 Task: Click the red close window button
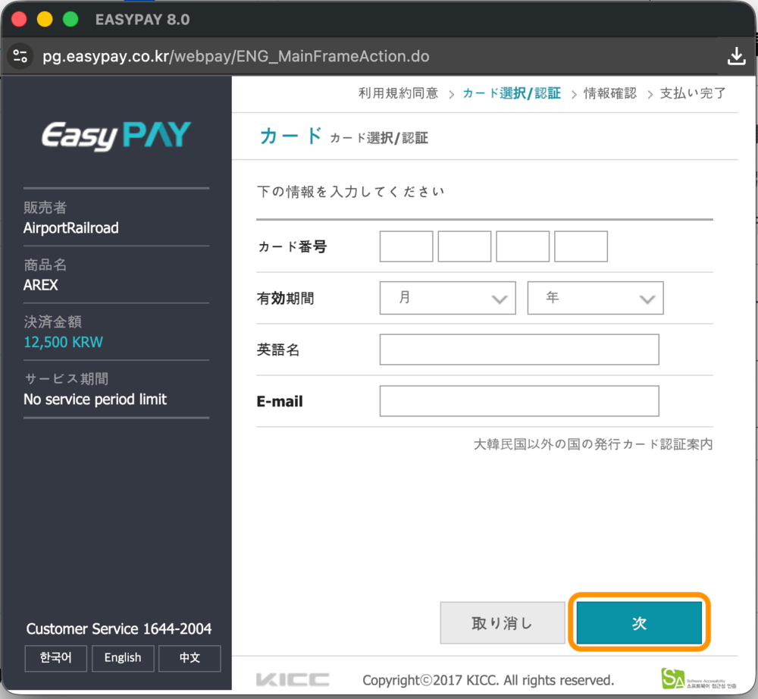coord(20,20)
